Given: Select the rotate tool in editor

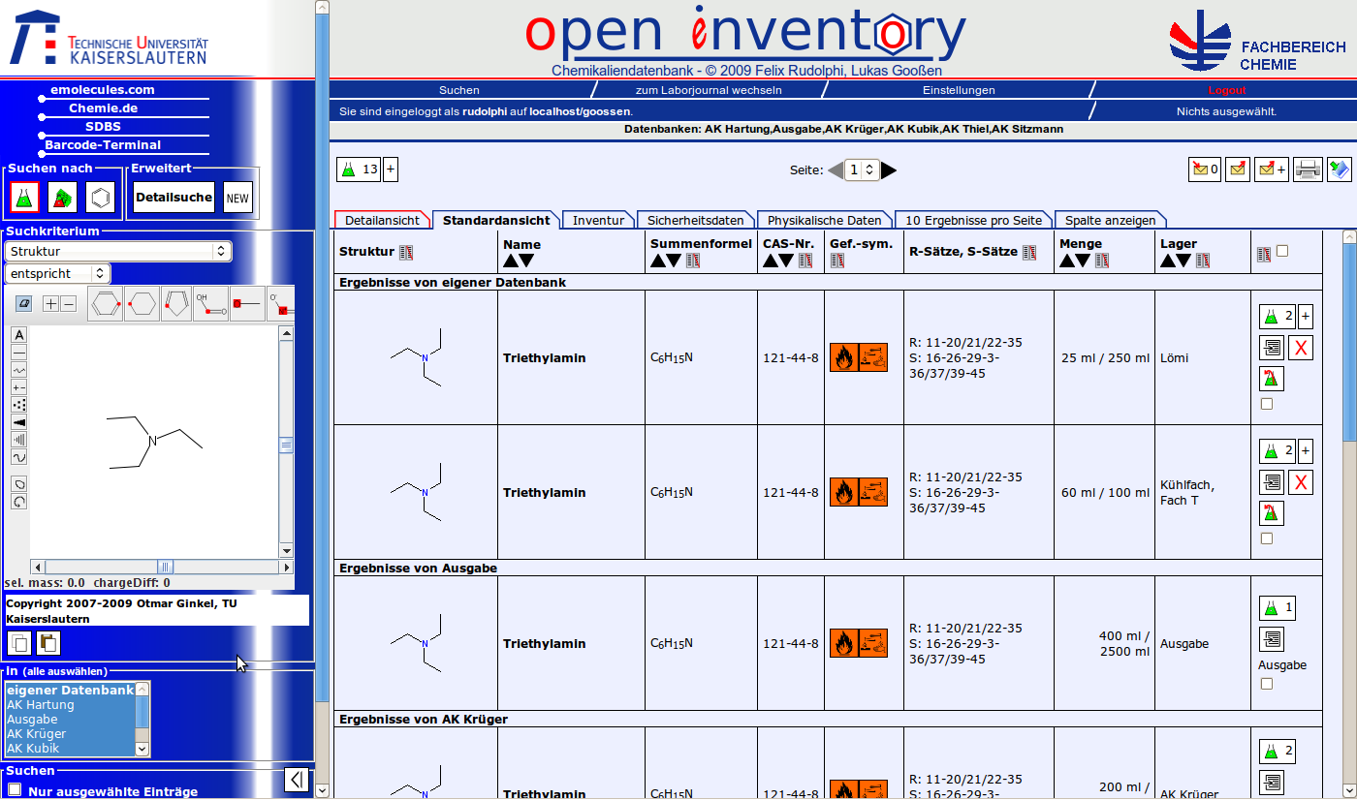Looking at the screenshot, I should tap(19, 501).
